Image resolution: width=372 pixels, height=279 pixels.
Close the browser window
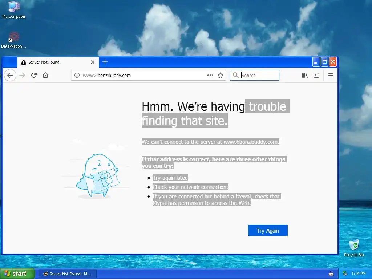point(333,62)
